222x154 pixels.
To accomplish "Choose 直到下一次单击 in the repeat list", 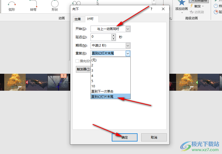I will [x=110, y=92].
